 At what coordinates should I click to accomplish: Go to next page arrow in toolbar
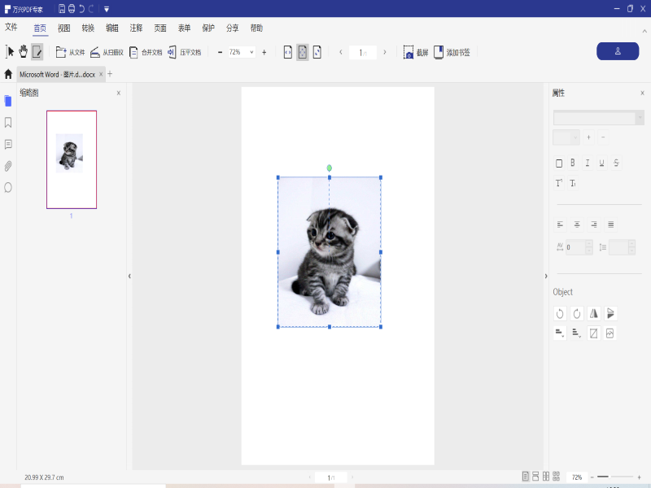(x=385, y=52)
